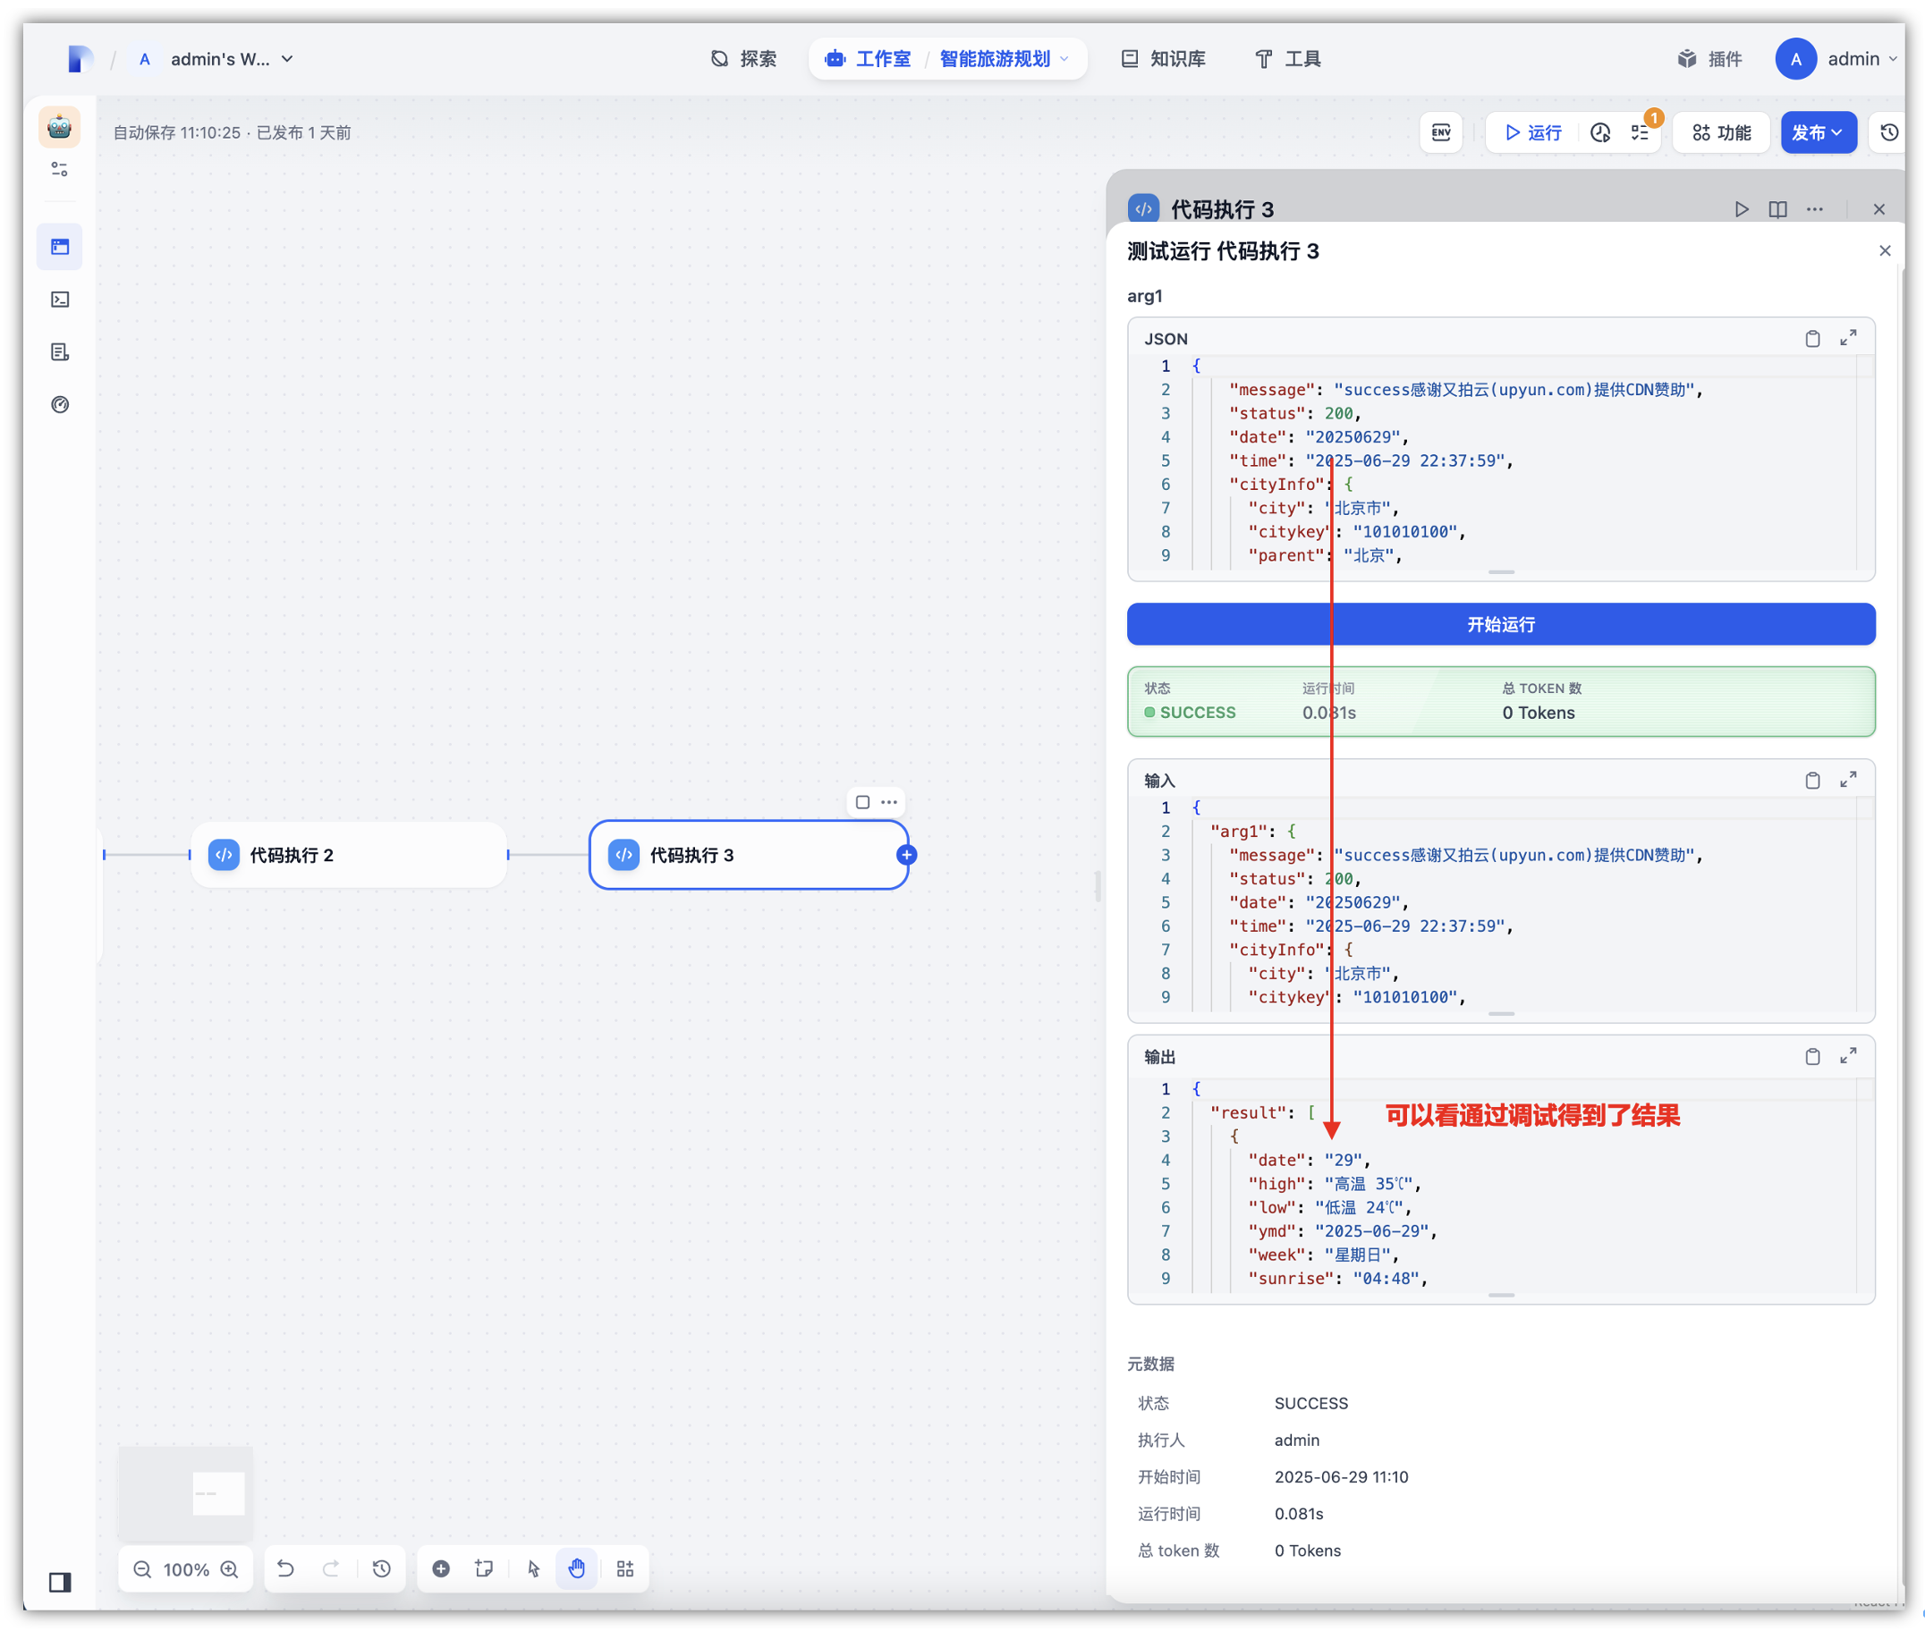
Task: Expand the 发布 publish dropdown
Action: coord(1817,132)
